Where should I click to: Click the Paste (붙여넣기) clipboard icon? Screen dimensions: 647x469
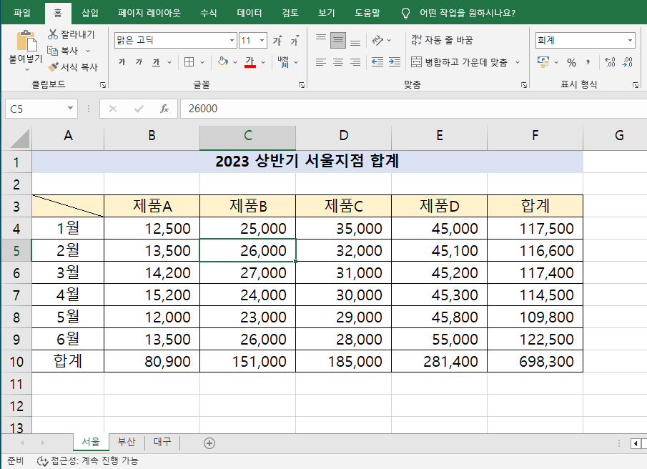[x=26, y=41]
